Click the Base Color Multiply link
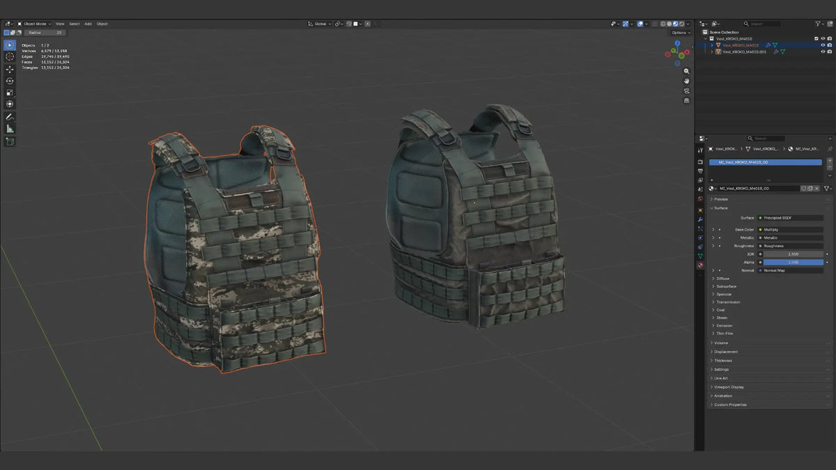Viewport: 836px width, 470px height. pos(790,229)
